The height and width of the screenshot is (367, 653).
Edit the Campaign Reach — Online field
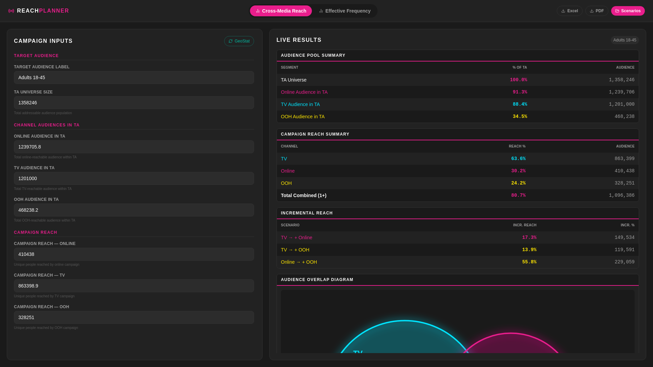[x=134, y=254]
